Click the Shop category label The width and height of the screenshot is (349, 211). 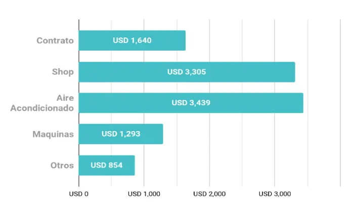pyautogui.click(x=63, y=72)
